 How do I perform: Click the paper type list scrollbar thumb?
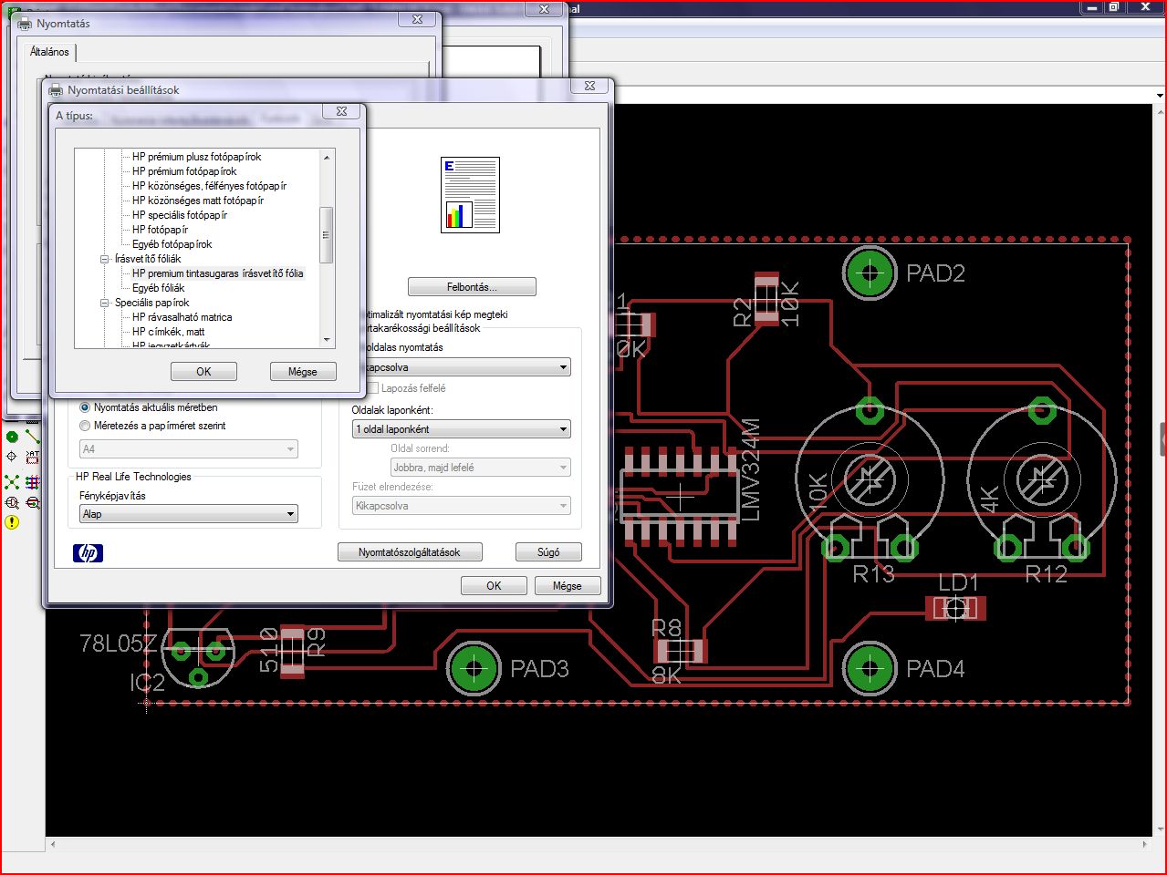click(326, 235)
